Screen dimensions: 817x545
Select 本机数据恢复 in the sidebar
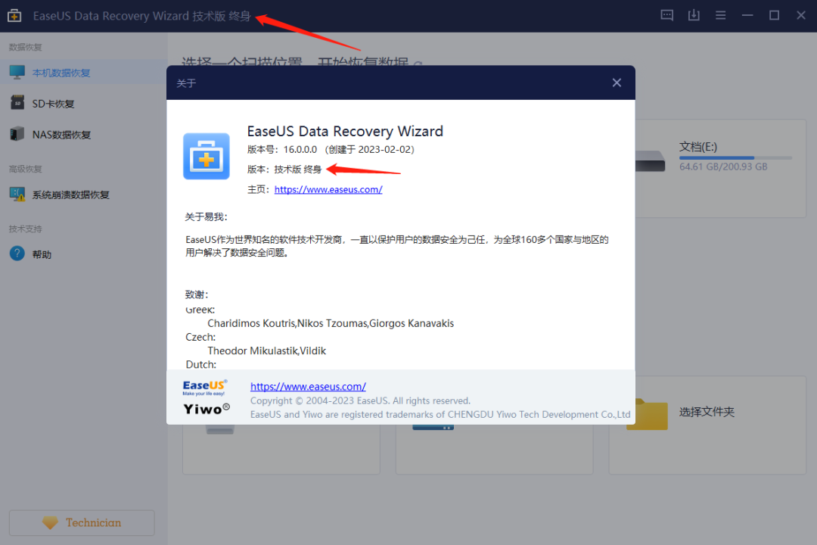pyautogui.click(x=83, y=73)
